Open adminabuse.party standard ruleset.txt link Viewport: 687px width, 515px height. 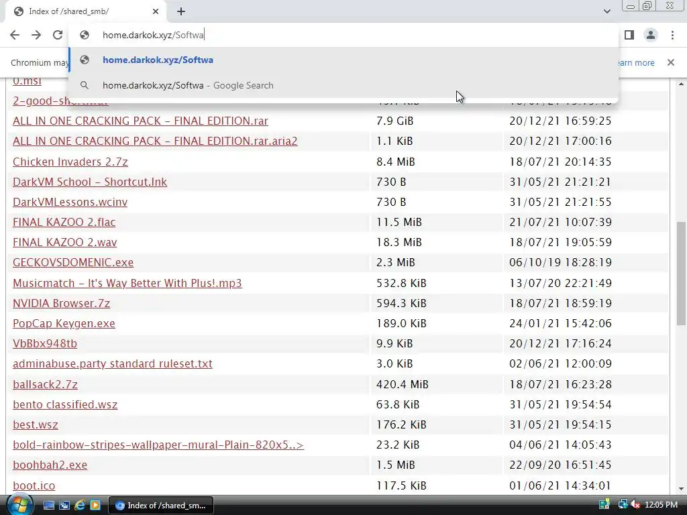coord(113,363)
